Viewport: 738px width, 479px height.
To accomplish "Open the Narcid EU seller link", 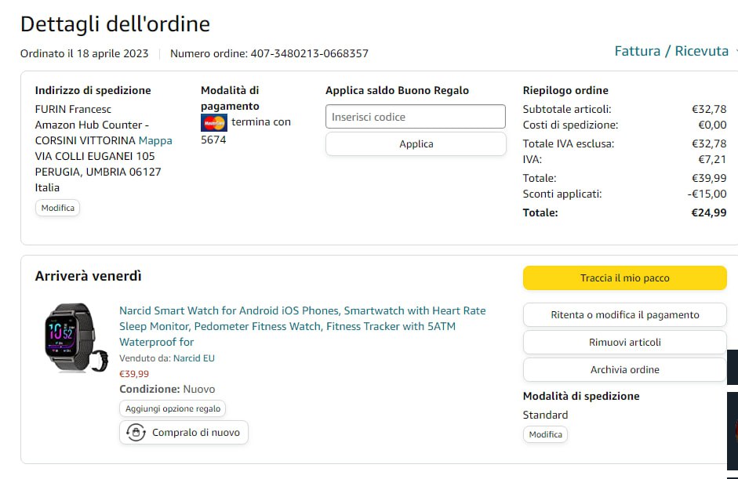I will pyautogui.click(x=194, y=358).
